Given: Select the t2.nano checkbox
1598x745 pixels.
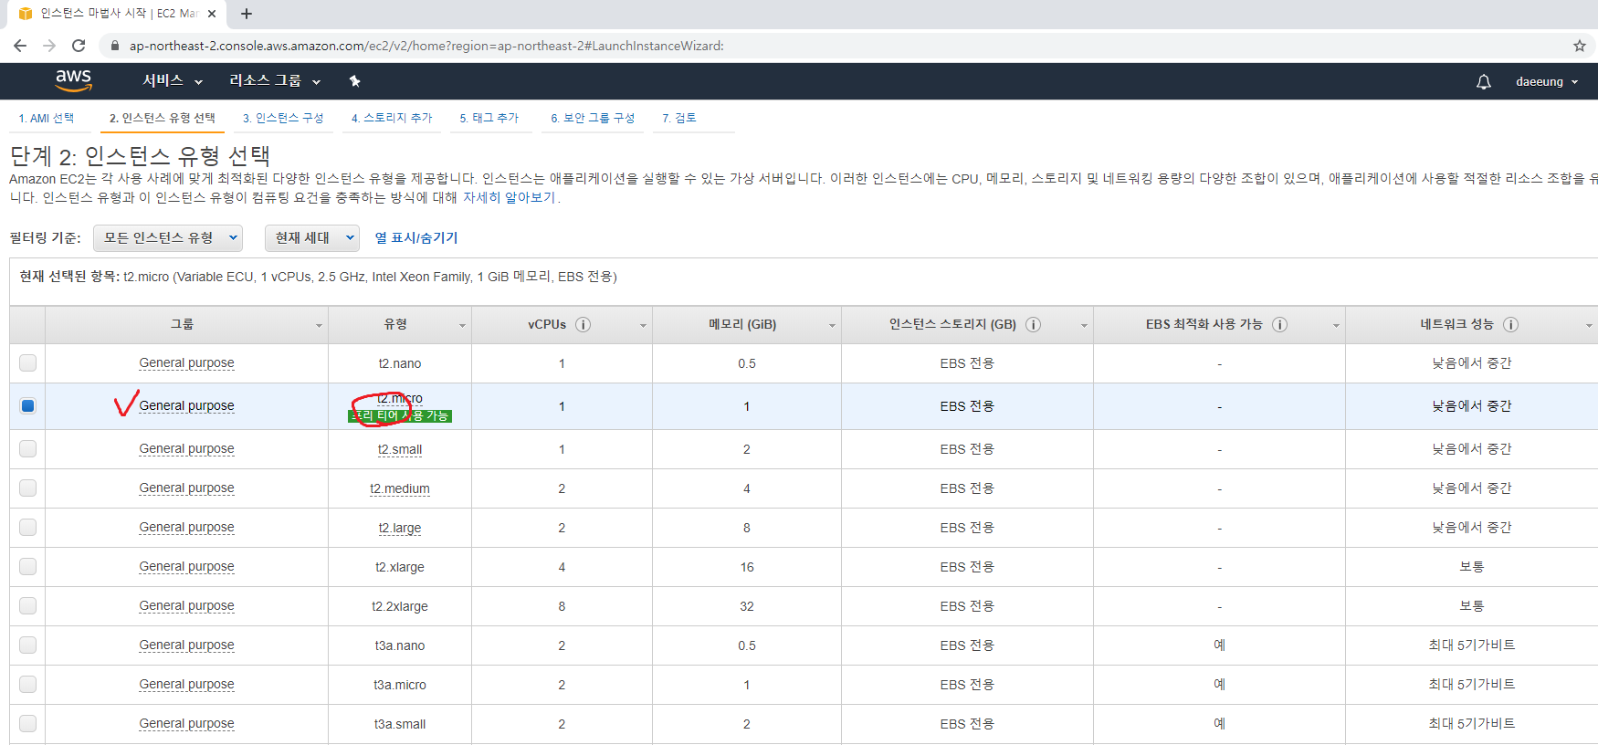Looking at the screenshot, I should coord(27,362).
